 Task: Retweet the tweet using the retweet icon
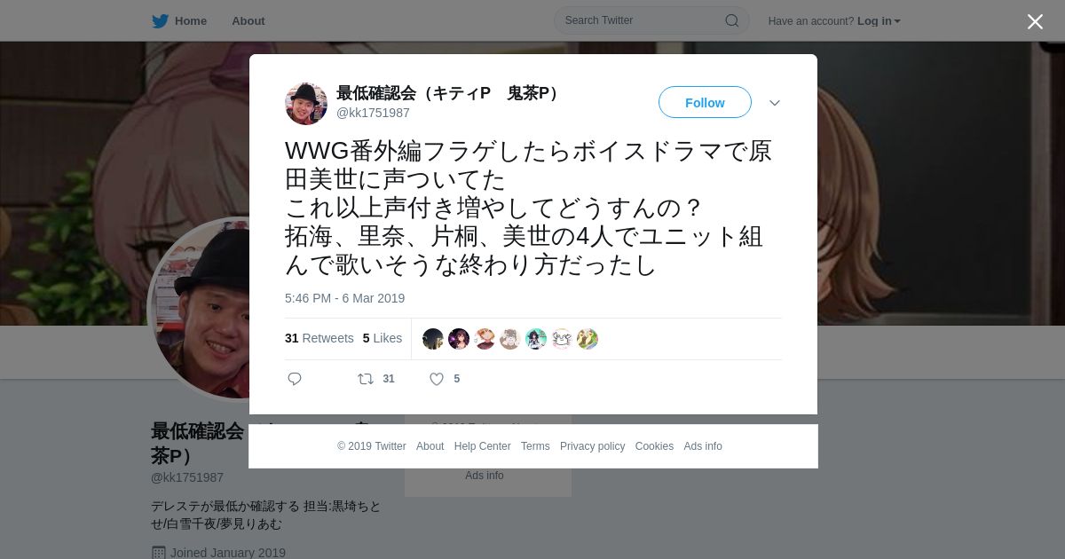pyautogui.click(x=366, y=379)
